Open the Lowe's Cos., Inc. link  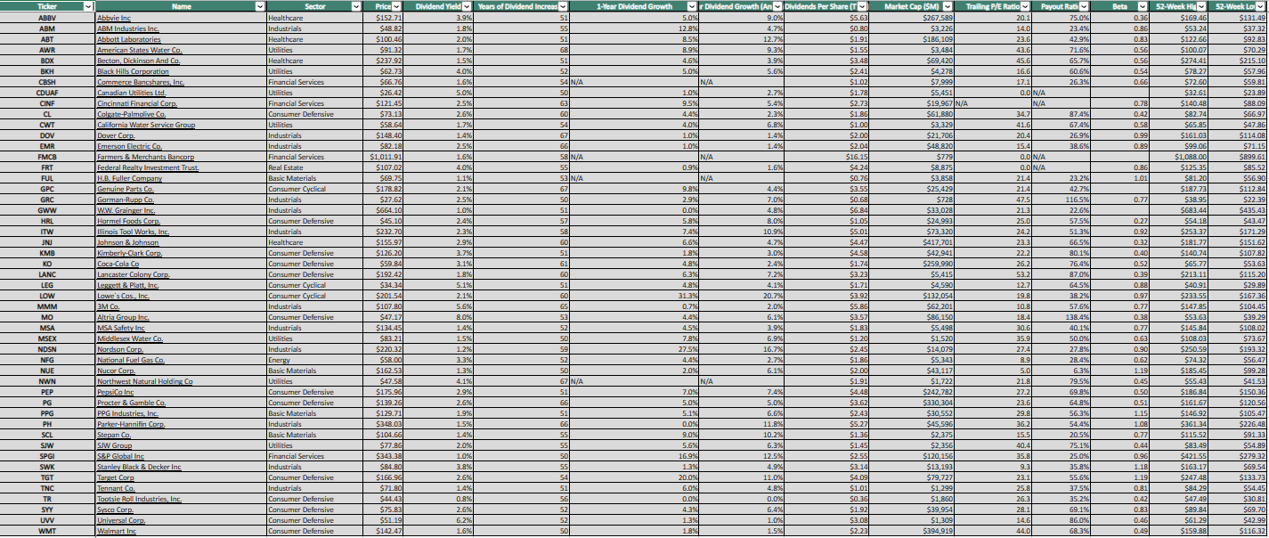(126, 296)
